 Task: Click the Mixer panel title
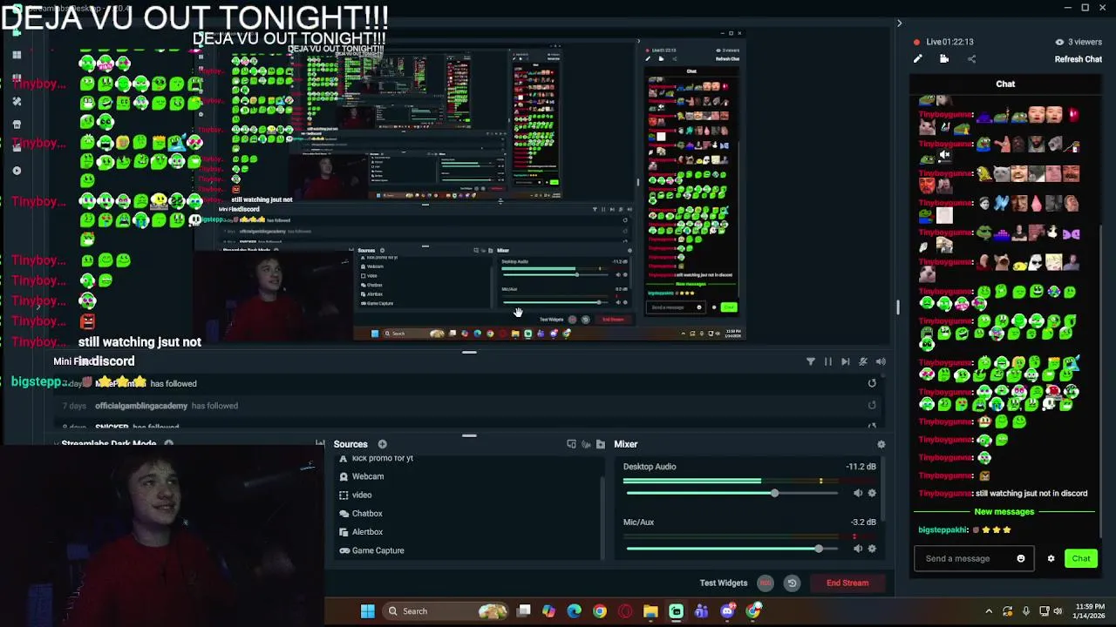coord(625,444)
